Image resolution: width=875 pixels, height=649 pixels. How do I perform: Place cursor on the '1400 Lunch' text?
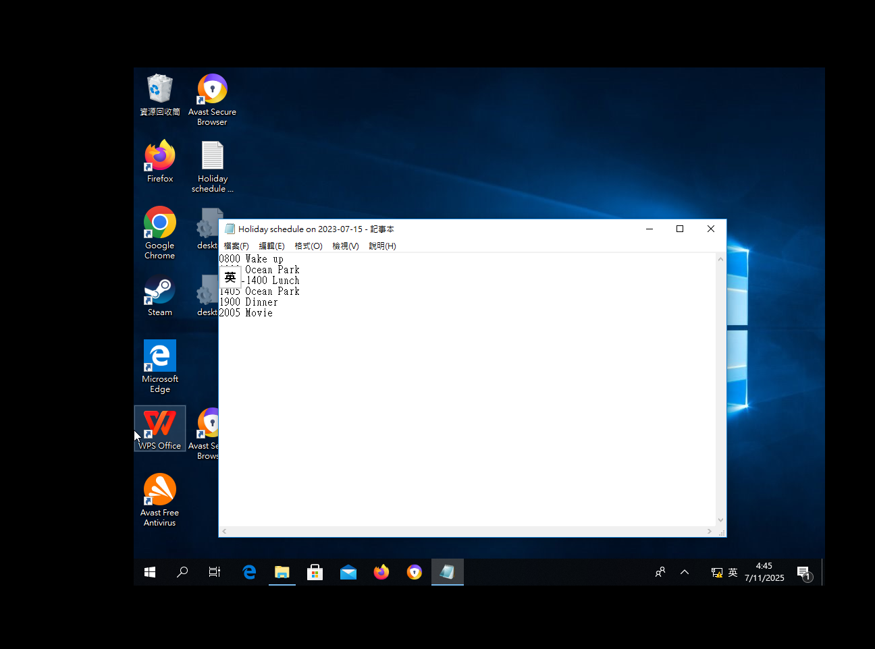point(273,281)
